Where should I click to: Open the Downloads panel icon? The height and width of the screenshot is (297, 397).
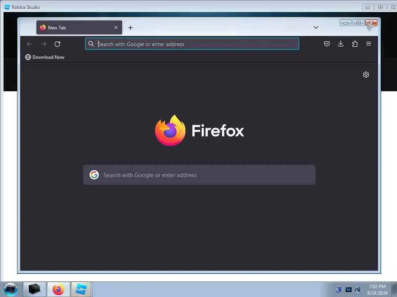point(341,44)
